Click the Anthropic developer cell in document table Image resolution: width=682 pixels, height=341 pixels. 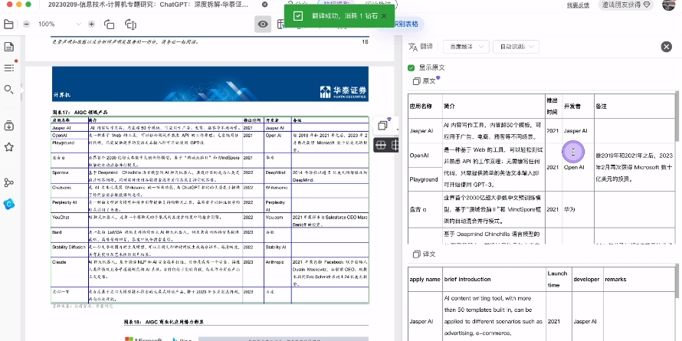tap(275, 262)
